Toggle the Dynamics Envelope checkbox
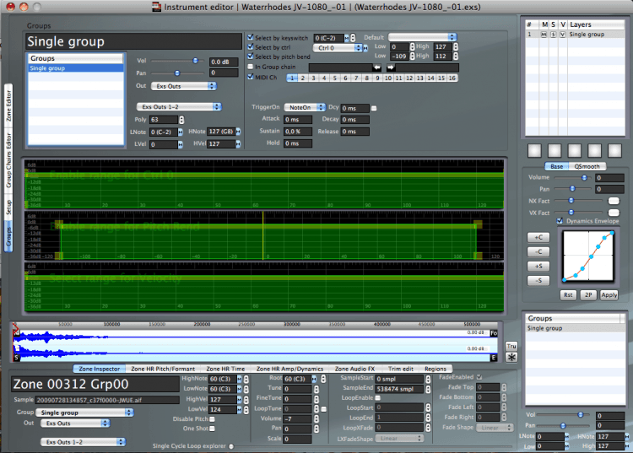 tap(560, 221)
